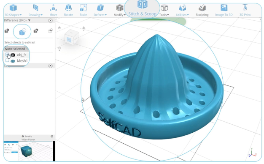Expand the Difference (B+D) panel dropdown
The image size is (264, 164).
pos(29,20)
